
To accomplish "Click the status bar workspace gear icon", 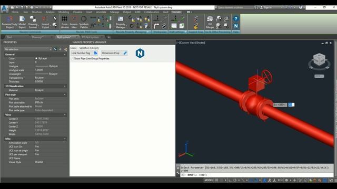I will tap(286, 180).
